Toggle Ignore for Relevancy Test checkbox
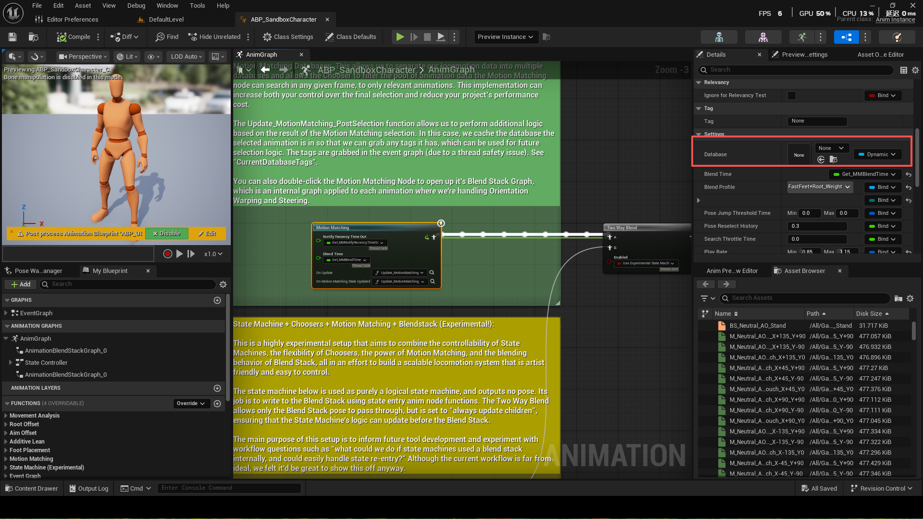Viewport: 923px width, 519px height. click(x=791, y=96)
